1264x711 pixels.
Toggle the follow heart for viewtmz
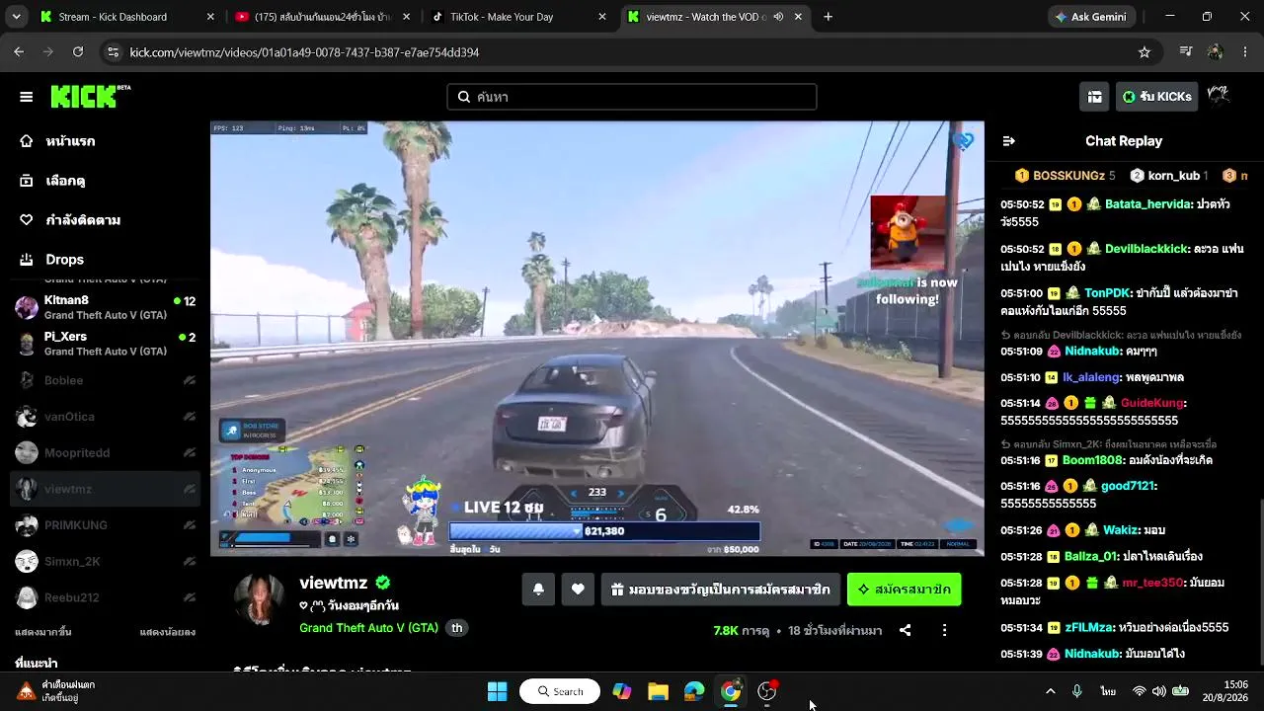click(578, 590)
